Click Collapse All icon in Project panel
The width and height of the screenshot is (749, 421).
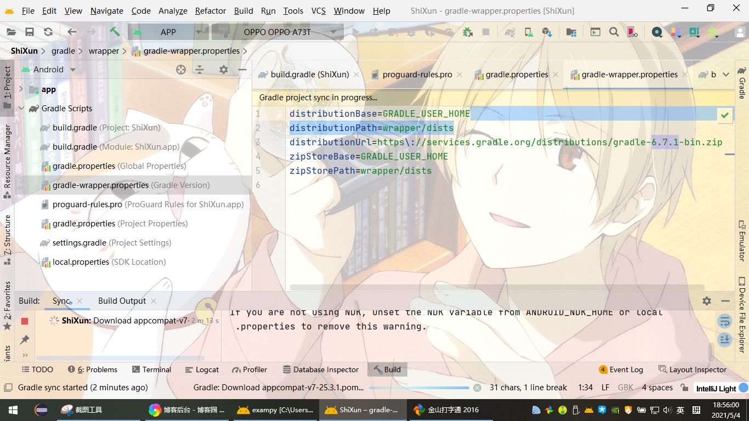[200, 70]
